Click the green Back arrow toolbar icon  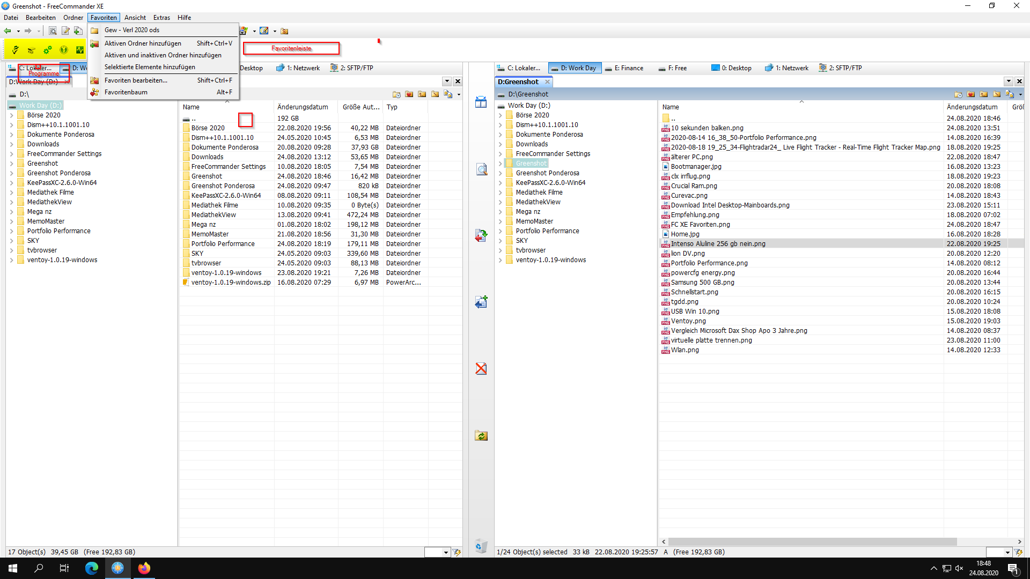click(8, 31)
